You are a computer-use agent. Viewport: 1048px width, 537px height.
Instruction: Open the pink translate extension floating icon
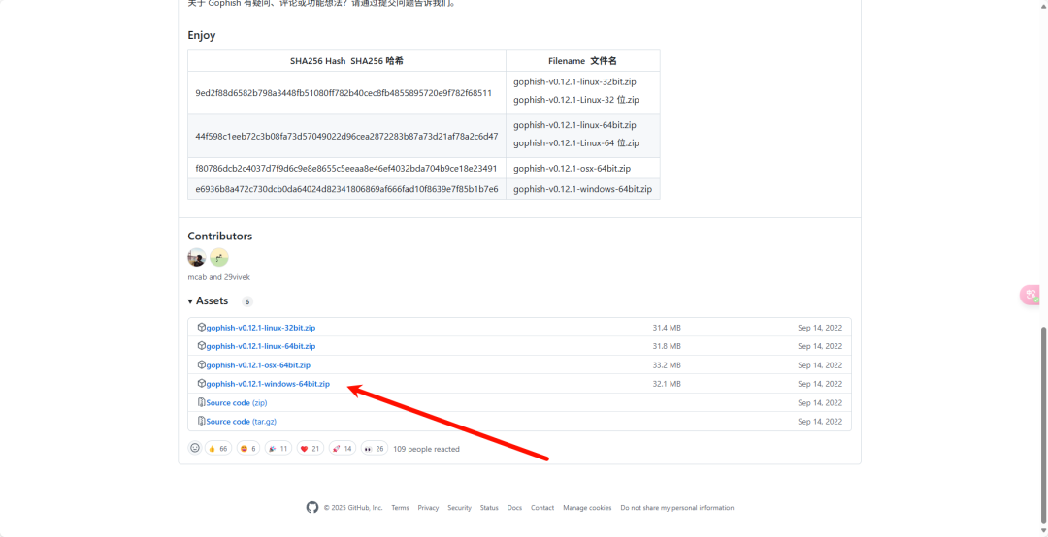point(1031,295)
